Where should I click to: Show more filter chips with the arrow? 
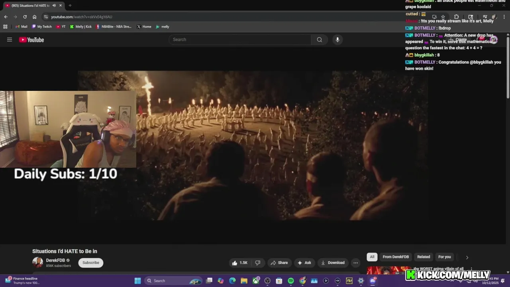pos(467,257)
